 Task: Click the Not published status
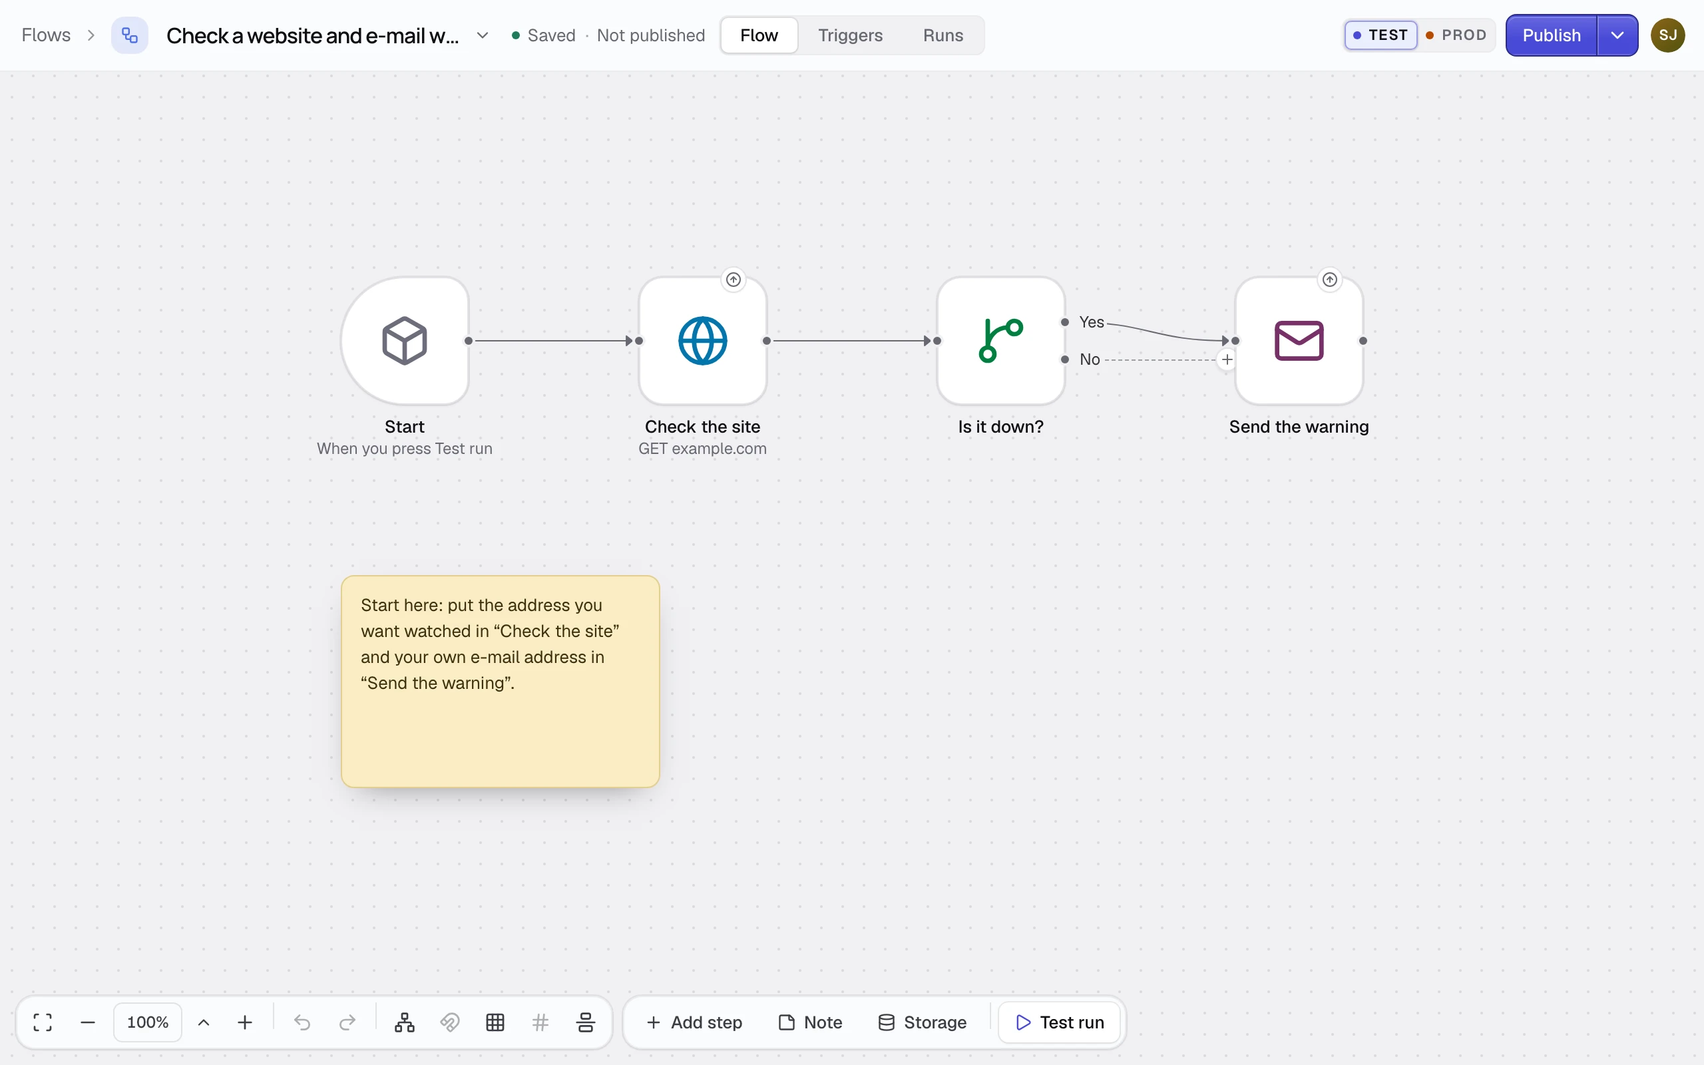point(650,35)
